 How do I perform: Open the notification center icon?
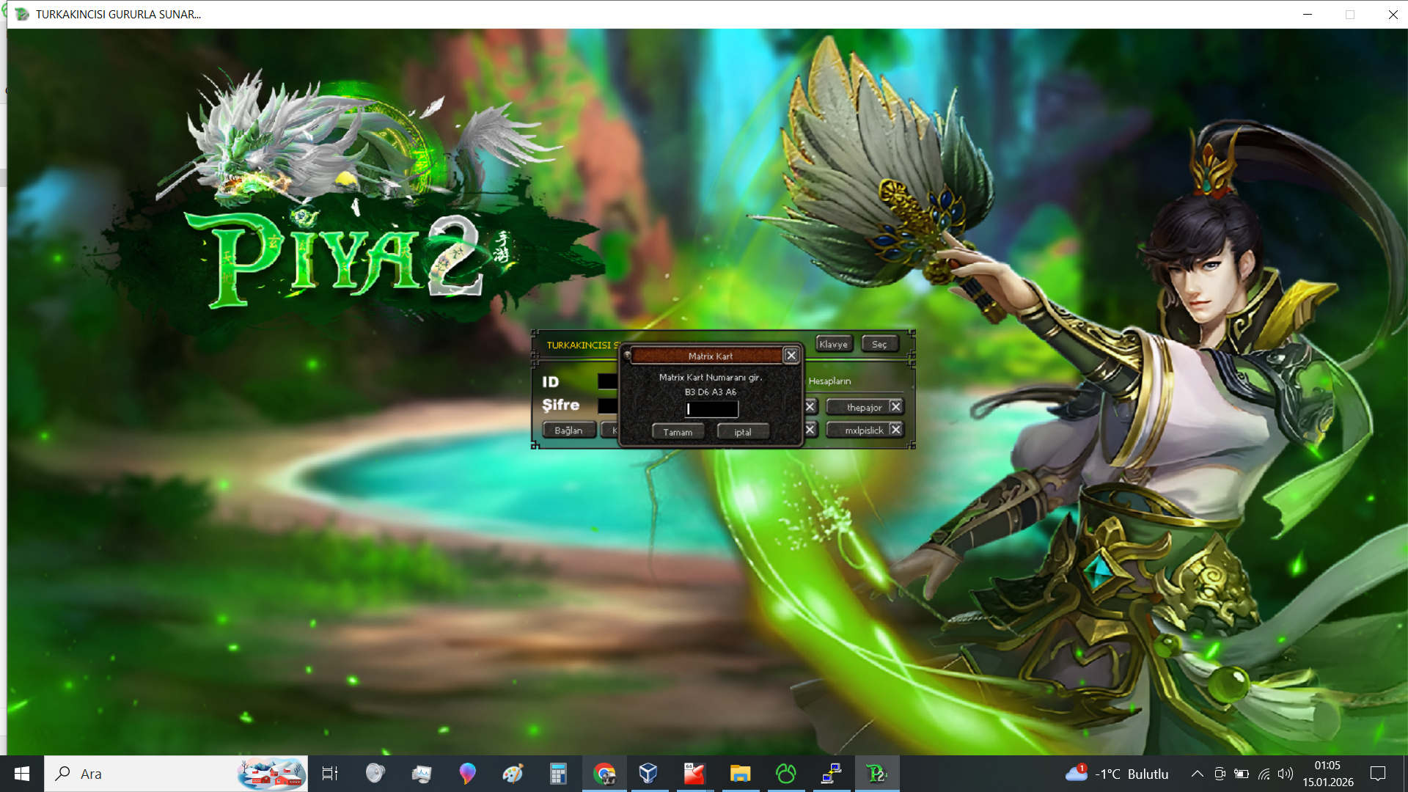click(x=1378, y=774)
